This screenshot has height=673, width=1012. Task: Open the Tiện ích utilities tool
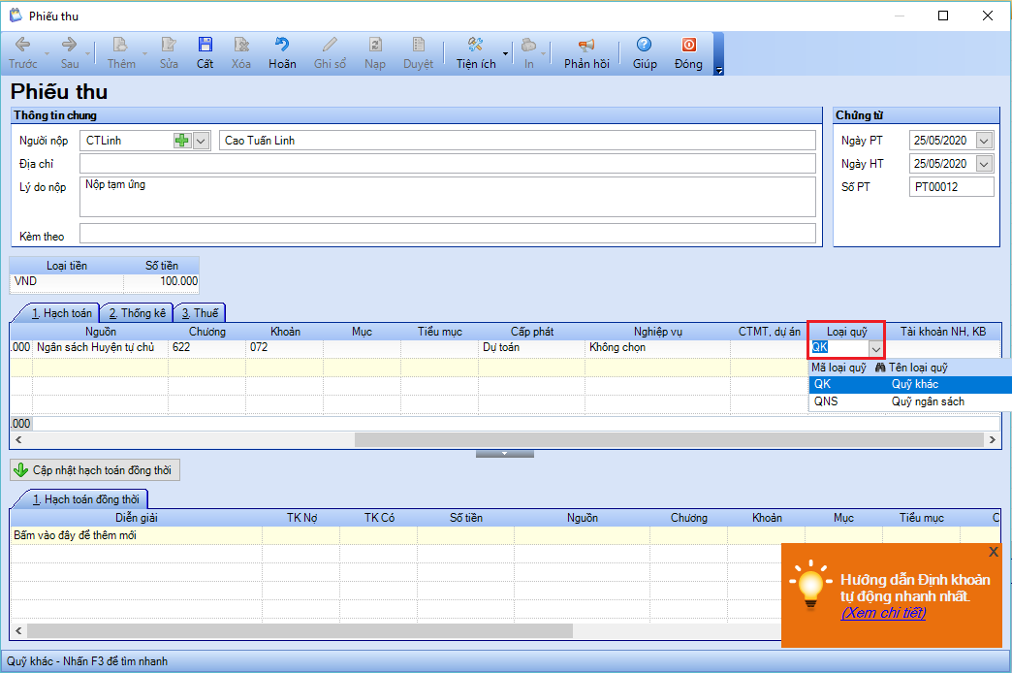click(x=475, y=52)
